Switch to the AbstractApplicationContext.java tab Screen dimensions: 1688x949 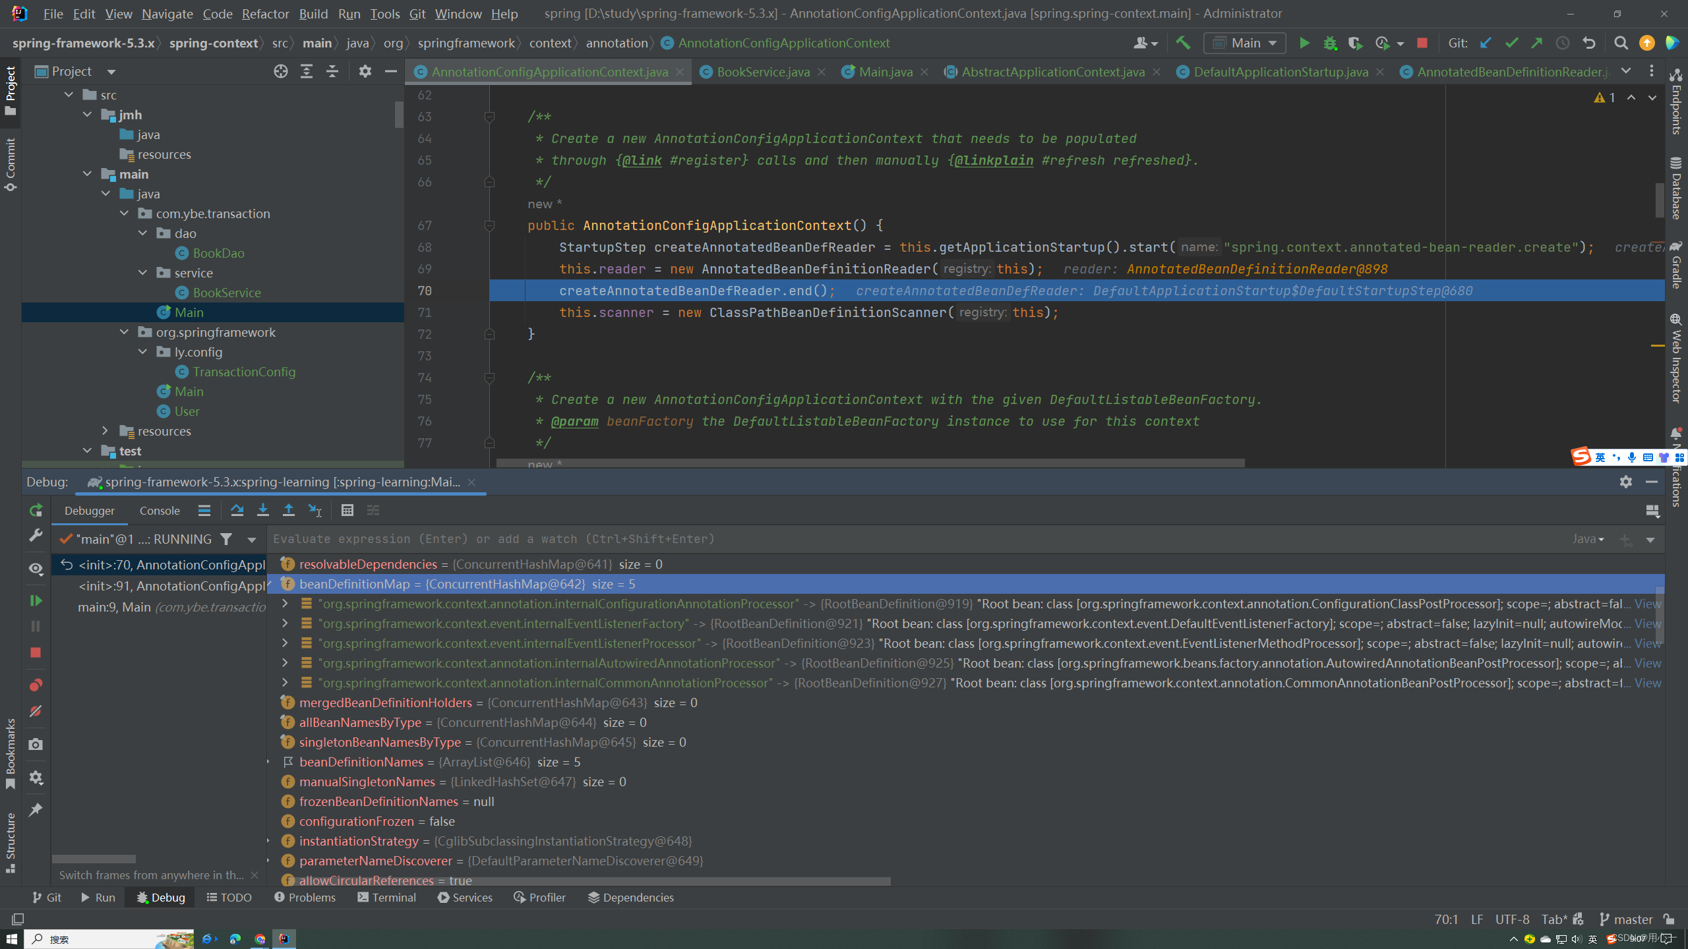[1052, 72]
